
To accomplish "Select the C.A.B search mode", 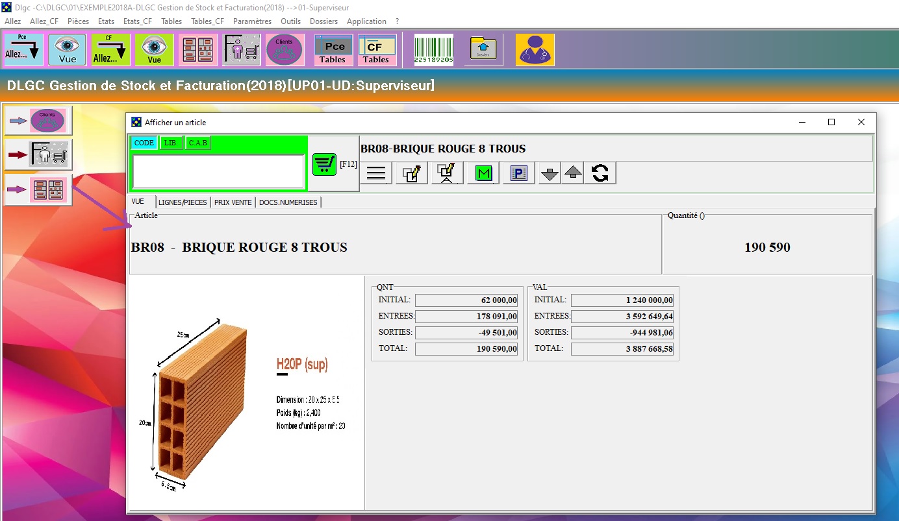I will tap(198, 143).
